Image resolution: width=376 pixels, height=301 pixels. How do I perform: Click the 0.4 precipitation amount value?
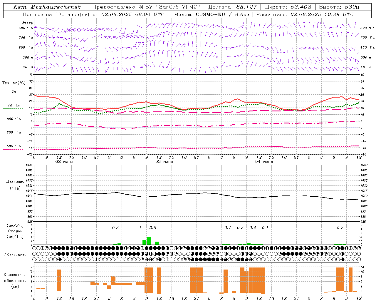click(x=253, y=228)
